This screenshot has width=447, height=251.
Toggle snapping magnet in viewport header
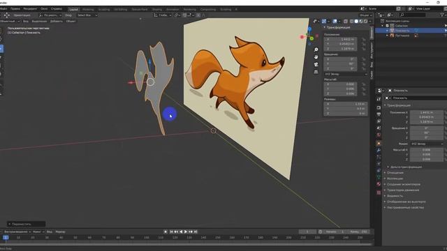pyautogui.click(x=184, y=15)
